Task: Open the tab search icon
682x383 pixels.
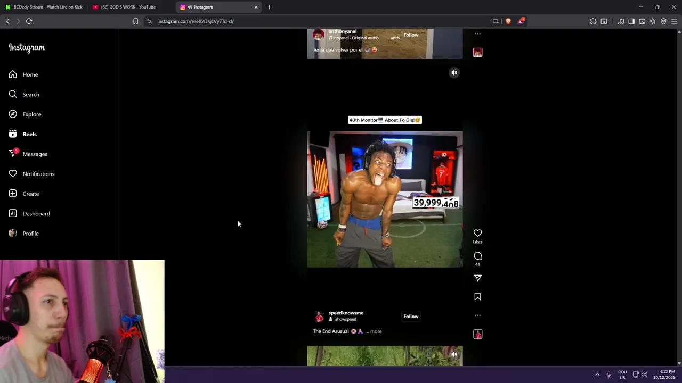Action: pos(604,21)
